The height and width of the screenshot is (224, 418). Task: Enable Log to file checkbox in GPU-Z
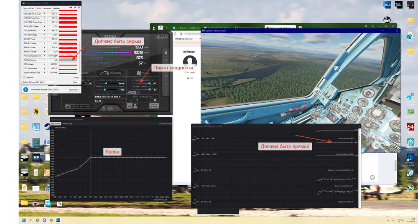pos(25,78)
